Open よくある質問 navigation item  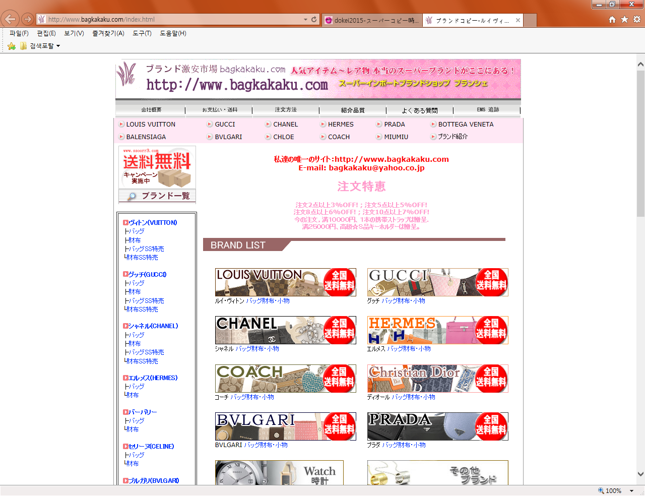[x=420, y=110]
